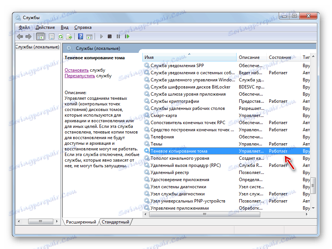Sort by the Состояние column header
Viewport: 332px width, 249px height.
point(283,57)
